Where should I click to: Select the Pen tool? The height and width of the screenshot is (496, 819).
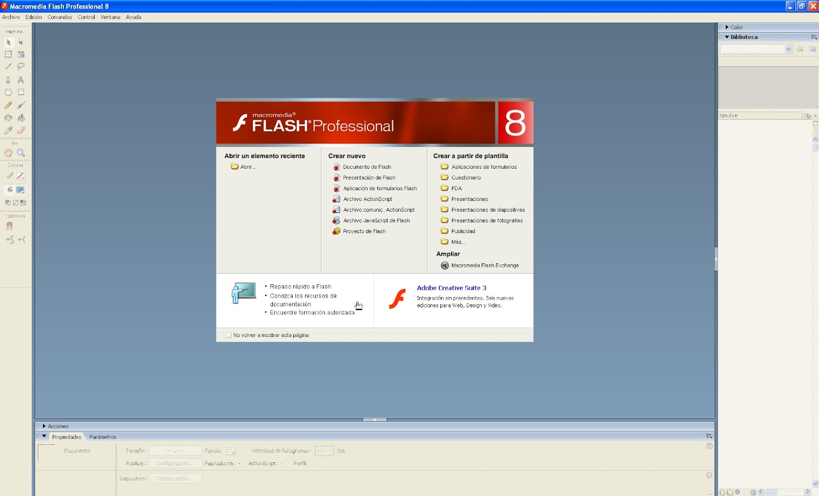pyautogui.click(x=8, y=79)
